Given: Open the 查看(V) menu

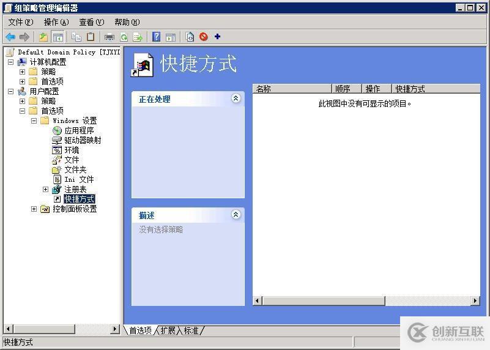Looking at the screenshot, I should (92, 22).
